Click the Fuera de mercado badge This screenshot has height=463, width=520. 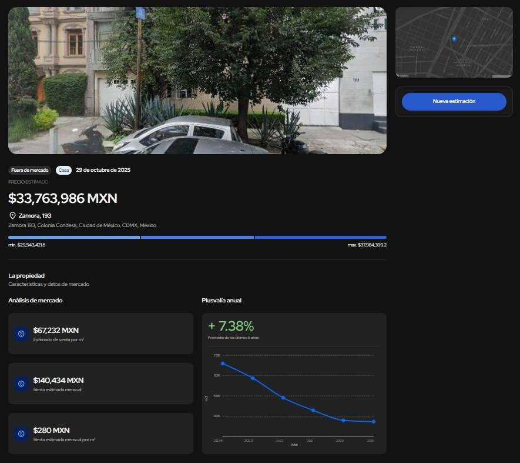point(29,170)
